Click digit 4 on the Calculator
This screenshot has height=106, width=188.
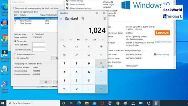(64, 72)
